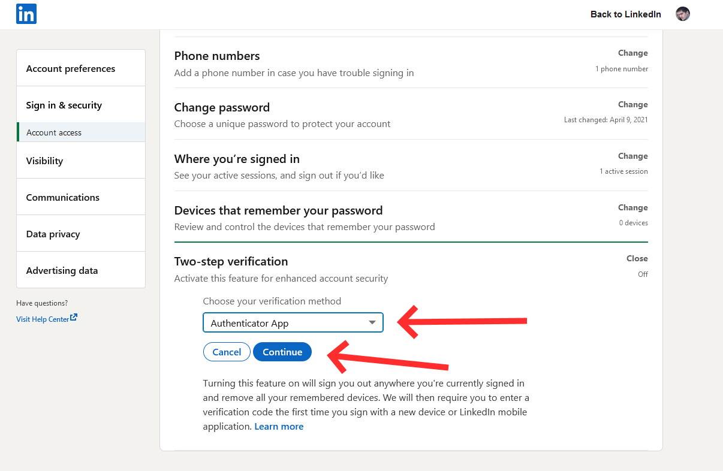
Task: Click the external link icon beside Visit Help Center
Action: pyautogui.click(x=73, y=317)
